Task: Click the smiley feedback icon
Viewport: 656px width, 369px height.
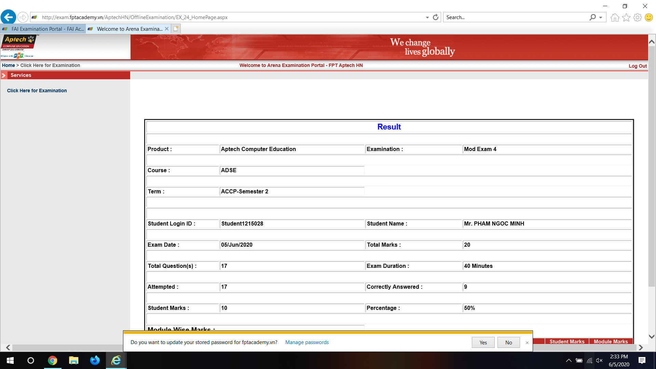Action: point(649,17)
